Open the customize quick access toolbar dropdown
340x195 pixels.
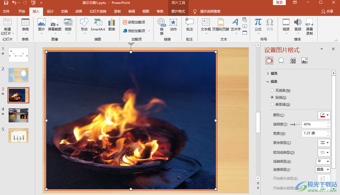pos(41,3)
